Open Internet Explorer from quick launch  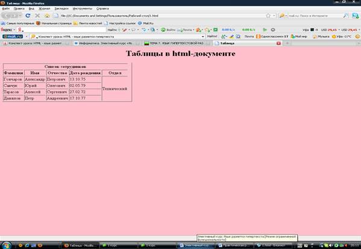(x=27, y=245)
